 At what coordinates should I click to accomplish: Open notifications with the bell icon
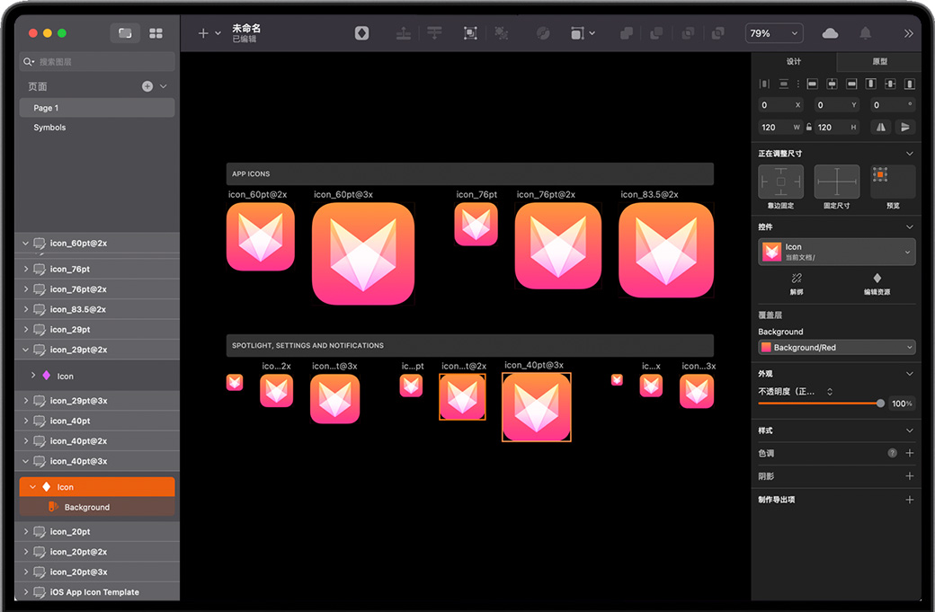[865, 33]
